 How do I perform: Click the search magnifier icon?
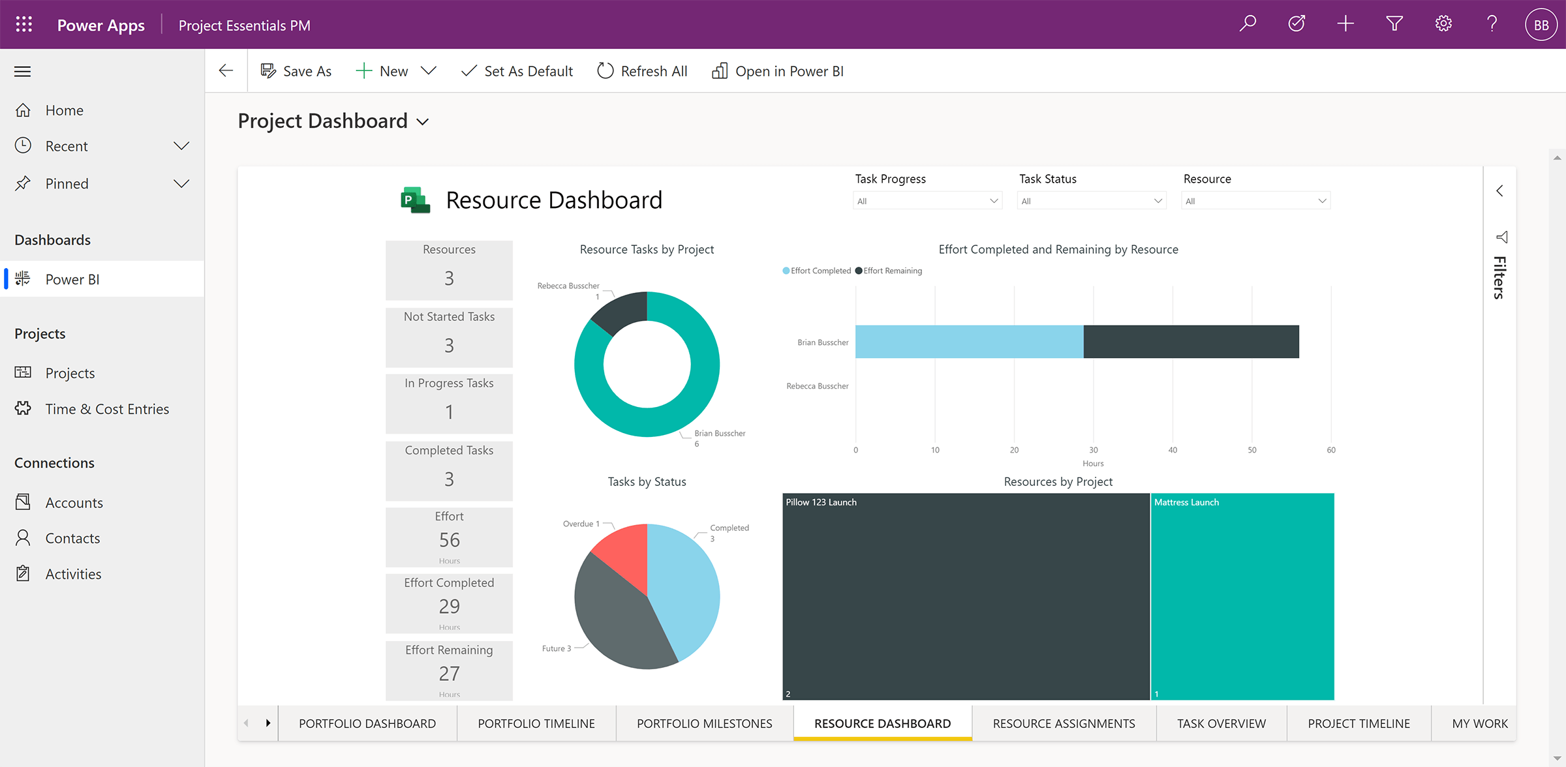(1248, 25)
